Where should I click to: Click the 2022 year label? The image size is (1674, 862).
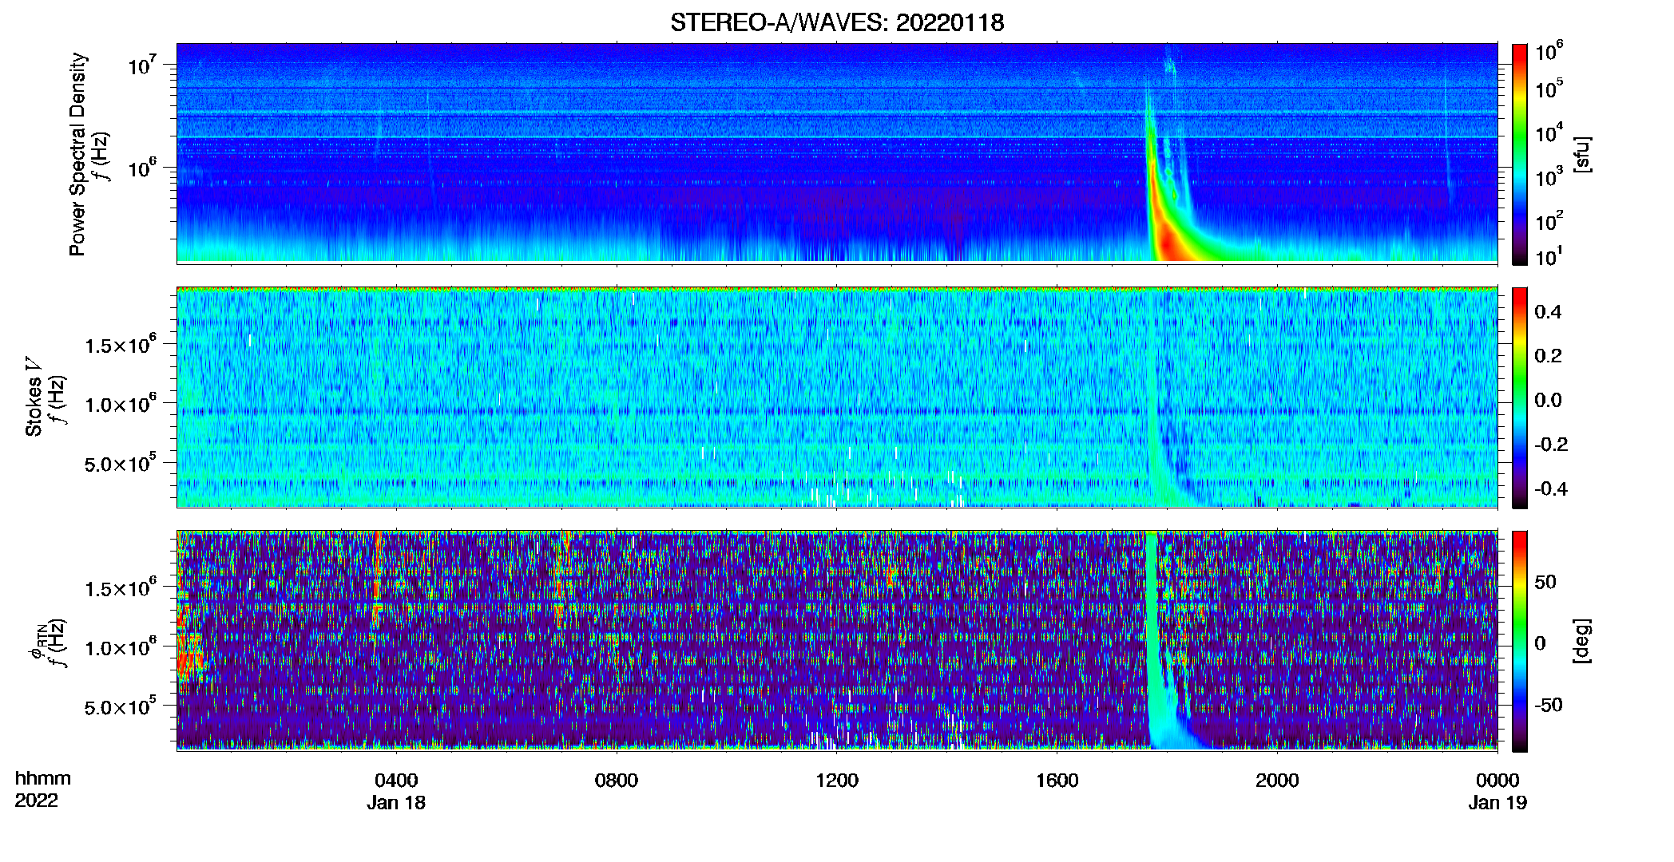point(36,801)
